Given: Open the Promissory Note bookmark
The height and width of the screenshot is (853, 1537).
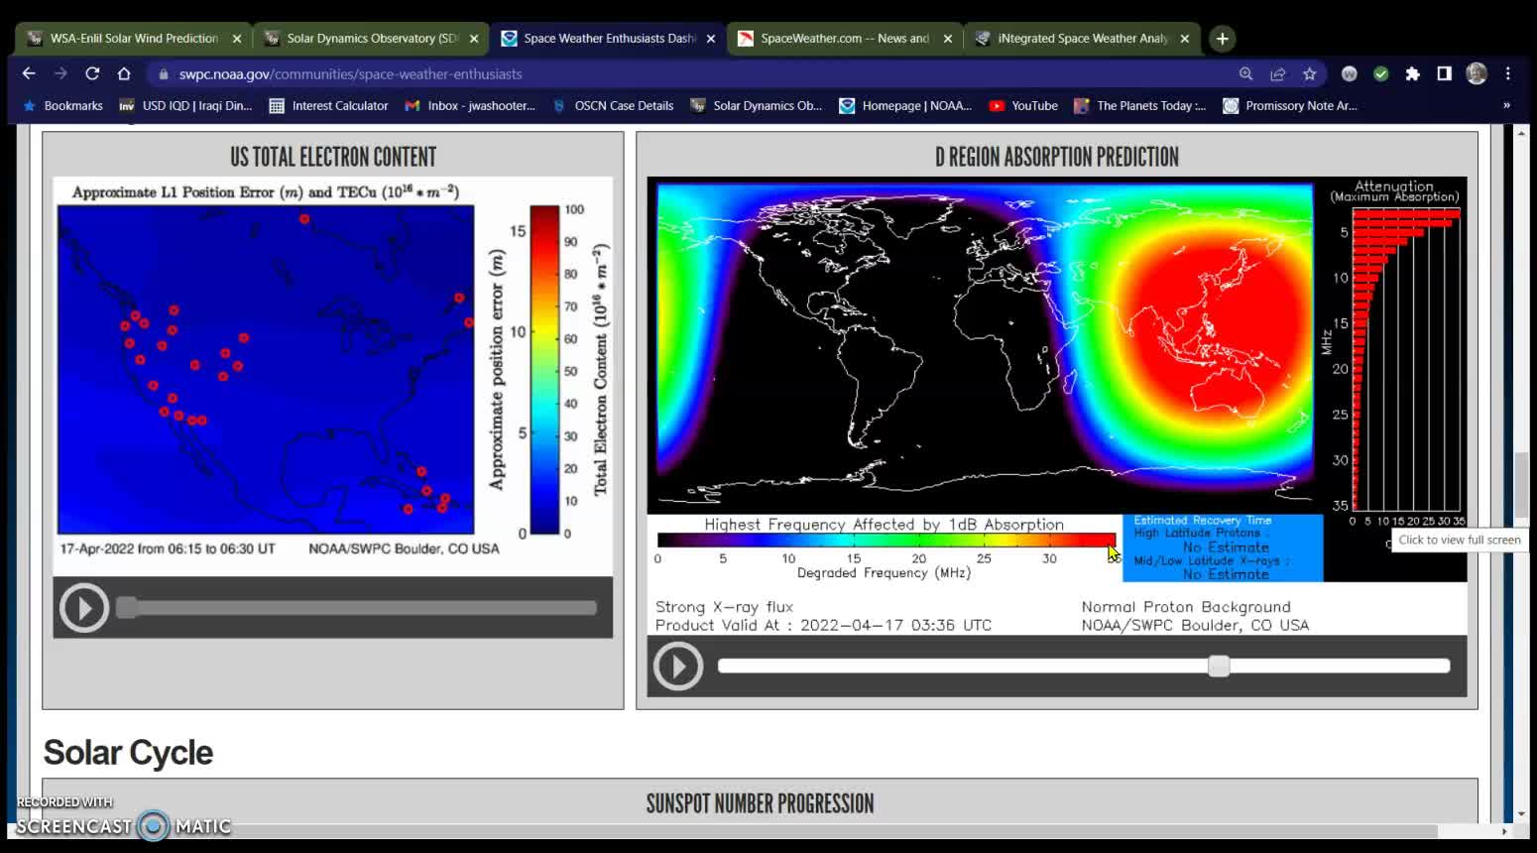Looking at the screenshot, I should tap(1290, 105).
